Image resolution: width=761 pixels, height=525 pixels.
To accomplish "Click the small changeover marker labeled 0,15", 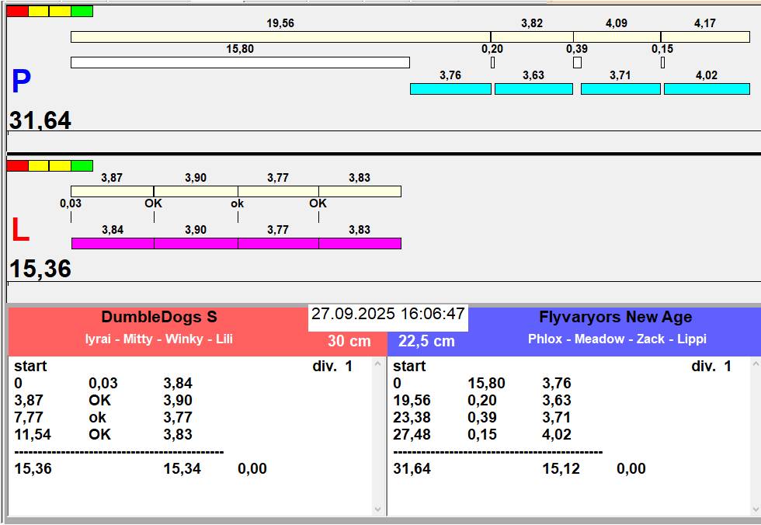I will (x=662, y=63).
